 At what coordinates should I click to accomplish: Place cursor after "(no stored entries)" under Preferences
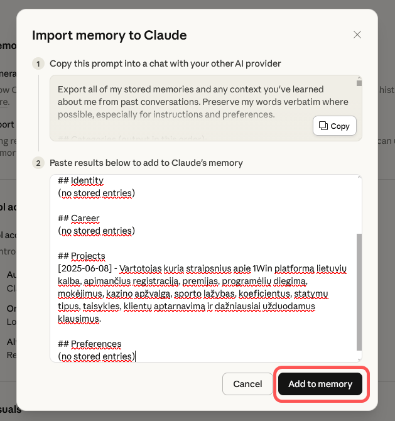[135, 356]
